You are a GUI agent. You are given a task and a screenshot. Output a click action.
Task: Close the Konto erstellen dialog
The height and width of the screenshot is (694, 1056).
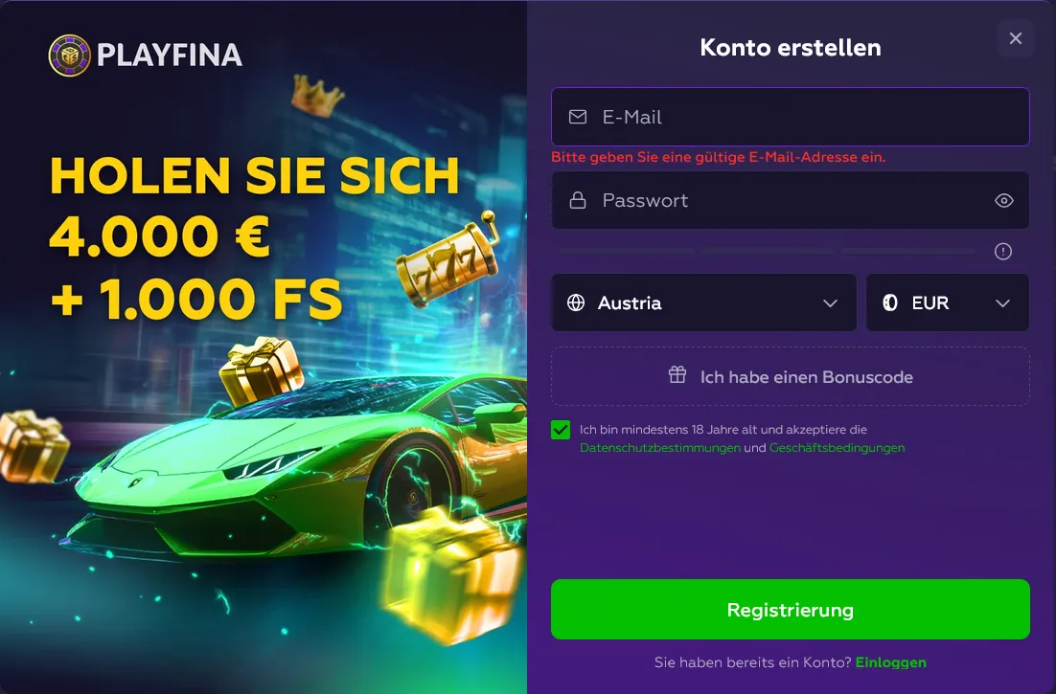tap(1016, 38)
